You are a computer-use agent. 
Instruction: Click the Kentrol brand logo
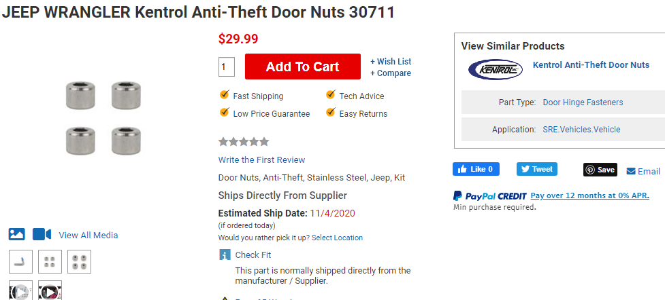(496, 69)
